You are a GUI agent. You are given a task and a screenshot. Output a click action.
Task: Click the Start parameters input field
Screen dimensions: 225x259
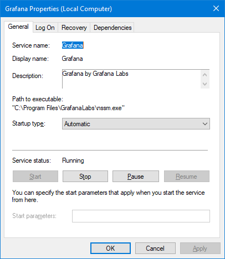click(141, 216)
